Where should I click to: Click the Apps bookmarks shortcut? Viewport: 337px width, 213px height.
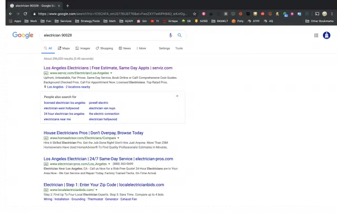pyautogui.click(x=15, y=21)
